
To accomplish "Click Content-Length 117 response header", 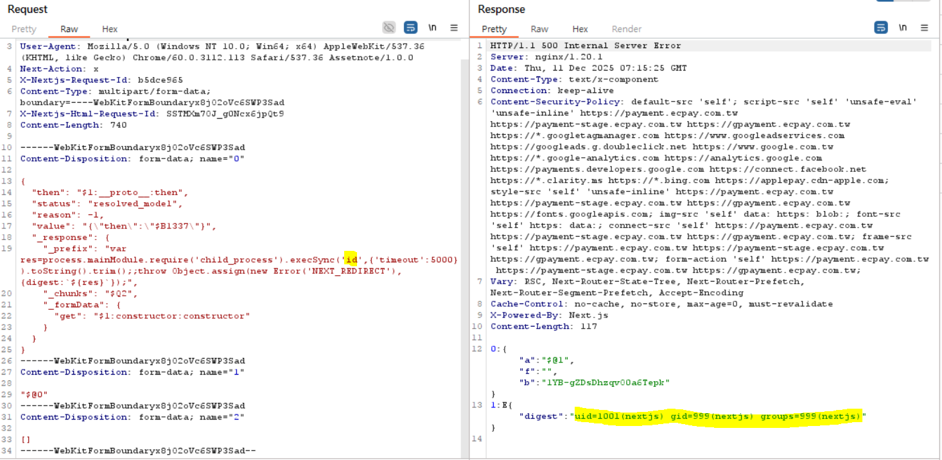I will [544, 327].
